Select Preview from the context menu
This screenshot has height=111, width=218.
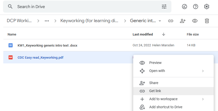point(155,63)
